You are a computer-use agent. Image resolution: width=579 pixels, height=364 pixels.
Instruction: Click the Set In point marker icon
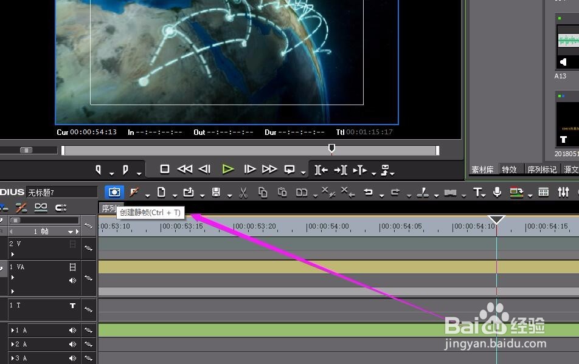click(x=99, y=170)
